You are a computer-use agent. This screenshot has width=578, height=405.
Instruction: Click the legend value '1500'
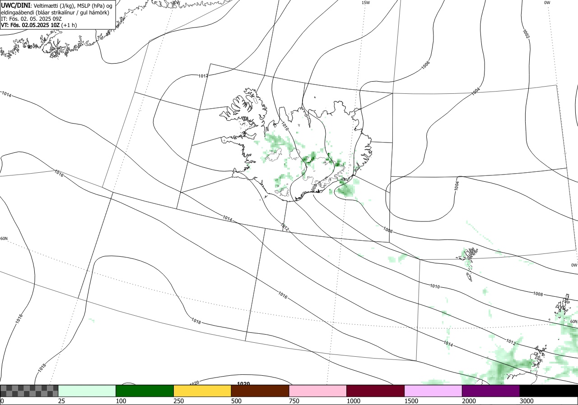411,401
